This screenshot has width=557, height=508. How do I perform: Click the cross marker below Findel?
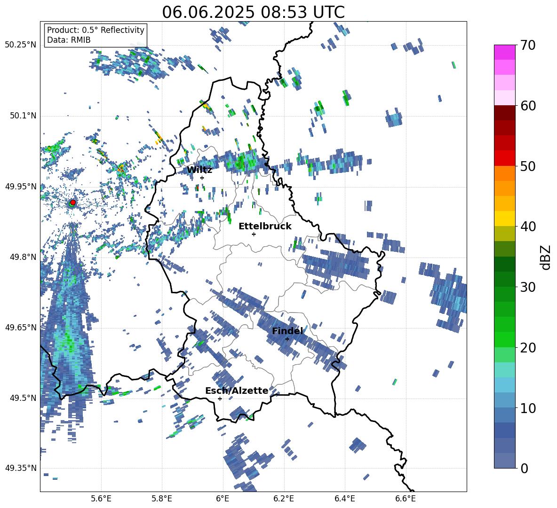(x=287, y=339)
